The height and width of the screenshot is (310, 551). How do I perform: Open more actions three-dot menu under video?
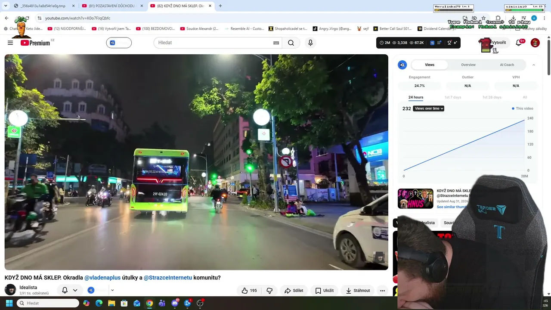pyautogui.click(x=382, y=291)
